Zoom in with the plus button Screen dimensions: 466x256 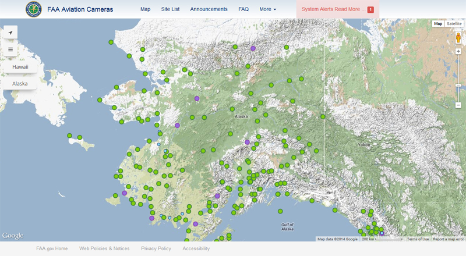tap(458, 51)
